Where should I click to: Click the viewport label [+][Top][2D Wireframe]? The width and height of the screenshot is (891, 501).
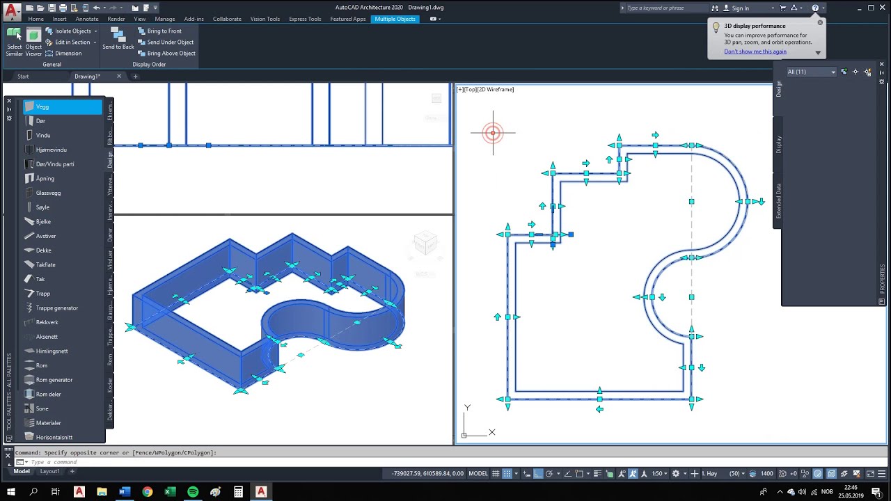pyautogui.click(x=485, y=89)
